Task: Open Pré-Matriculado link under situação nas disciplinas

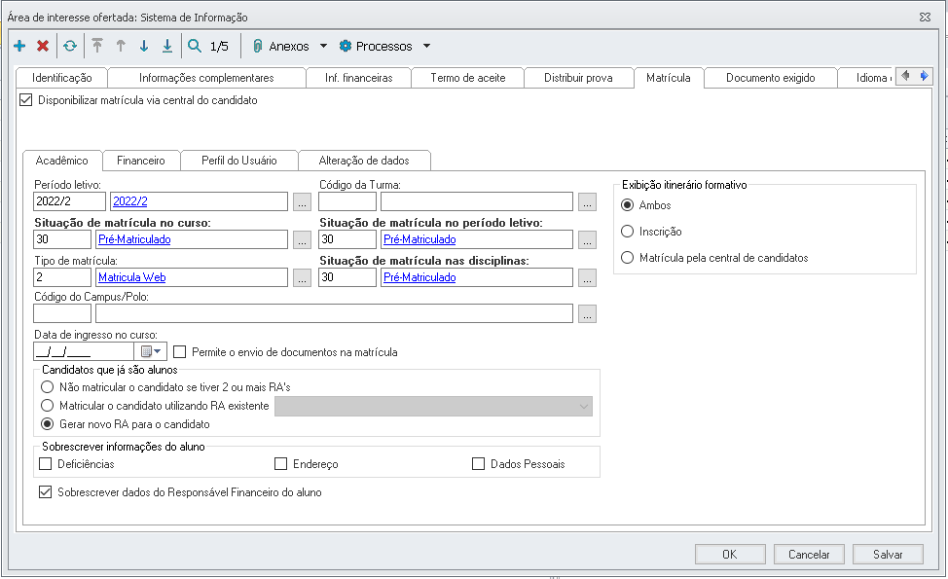Action: pyautogui.click(x=419, y=277)
